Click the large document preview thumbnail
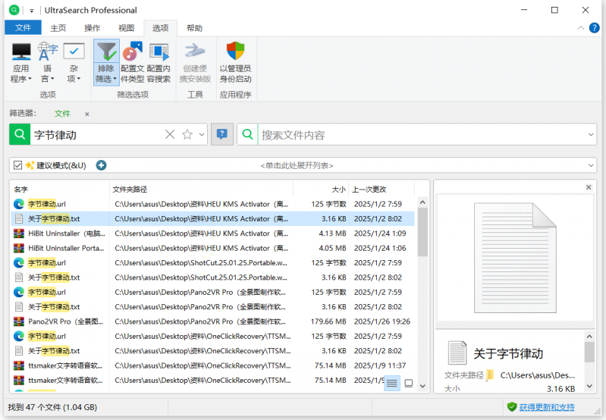 pyautogui.click(x=515, y=258)
